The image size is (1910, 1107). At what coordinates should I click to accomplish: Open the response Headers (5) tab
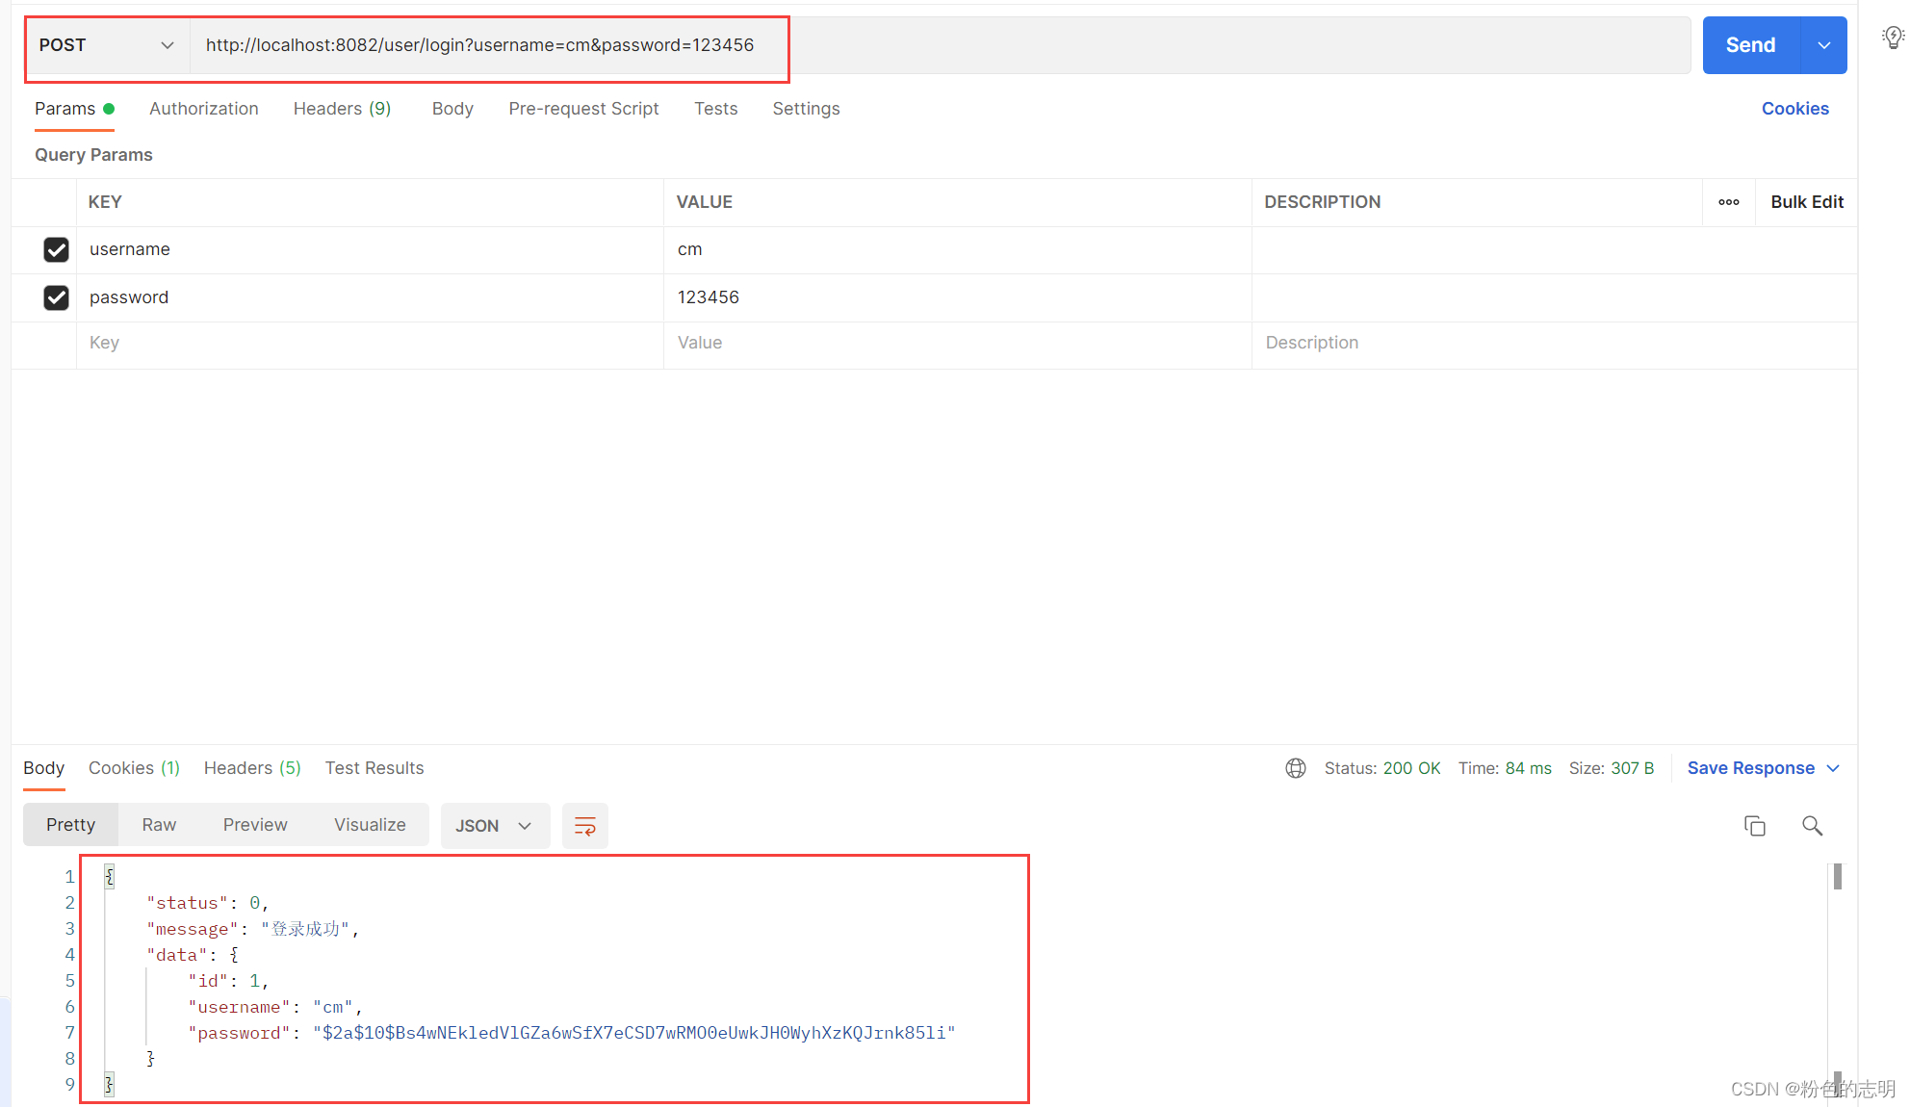252,768
